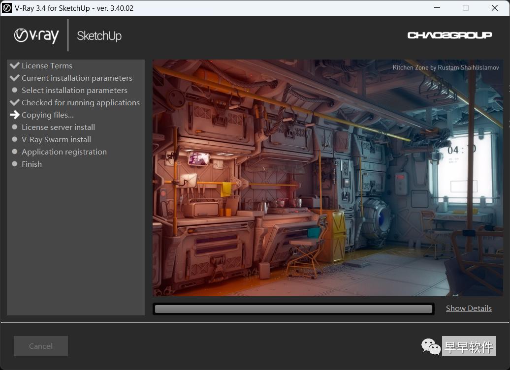The height and width of the screenshot is (370, 510).
Task: Select the License Terms step
Action: (47, 65)
